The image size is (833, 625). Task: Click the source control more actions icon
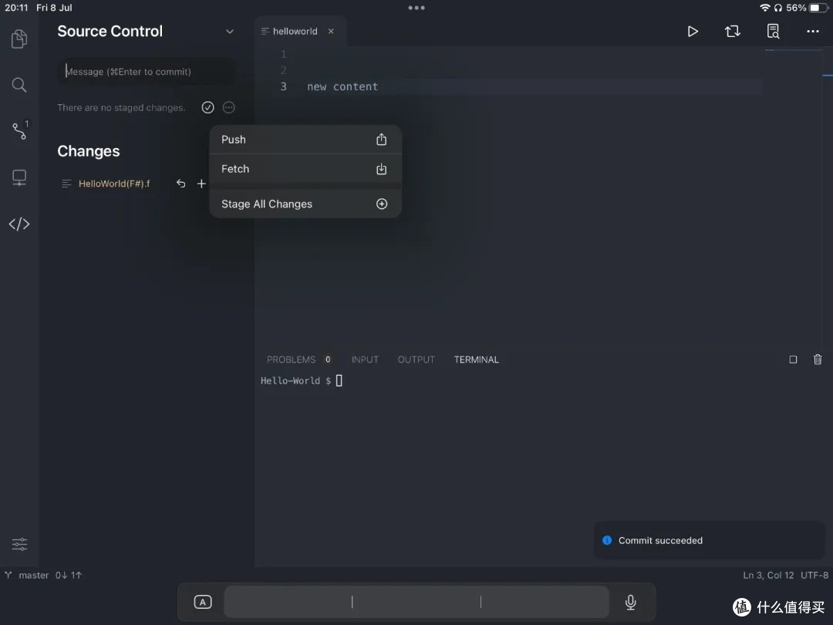[x=228, y=107]
